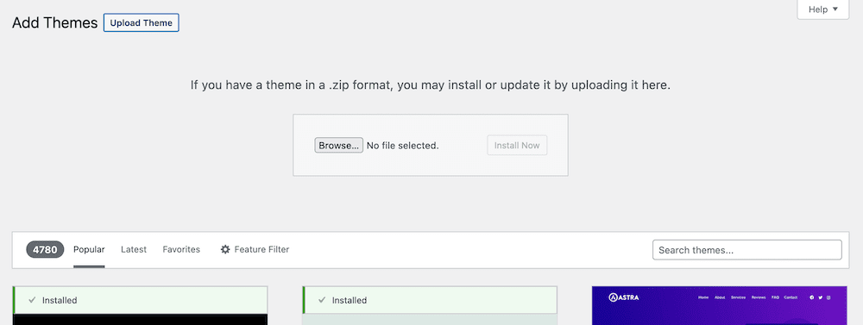The width and height of the screenshot is (863, 325).
Task: Click the Upload Theme button
Action: tap(141, 23)
